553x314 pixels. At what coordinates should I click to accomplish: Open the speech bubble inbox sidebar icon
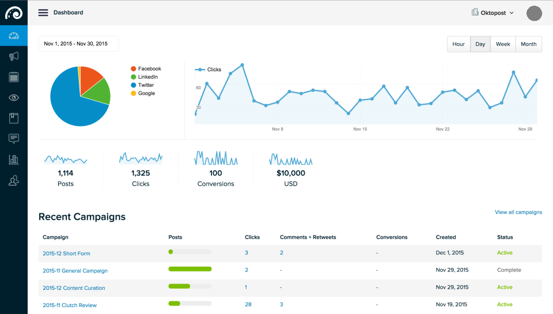coord(14,139)
